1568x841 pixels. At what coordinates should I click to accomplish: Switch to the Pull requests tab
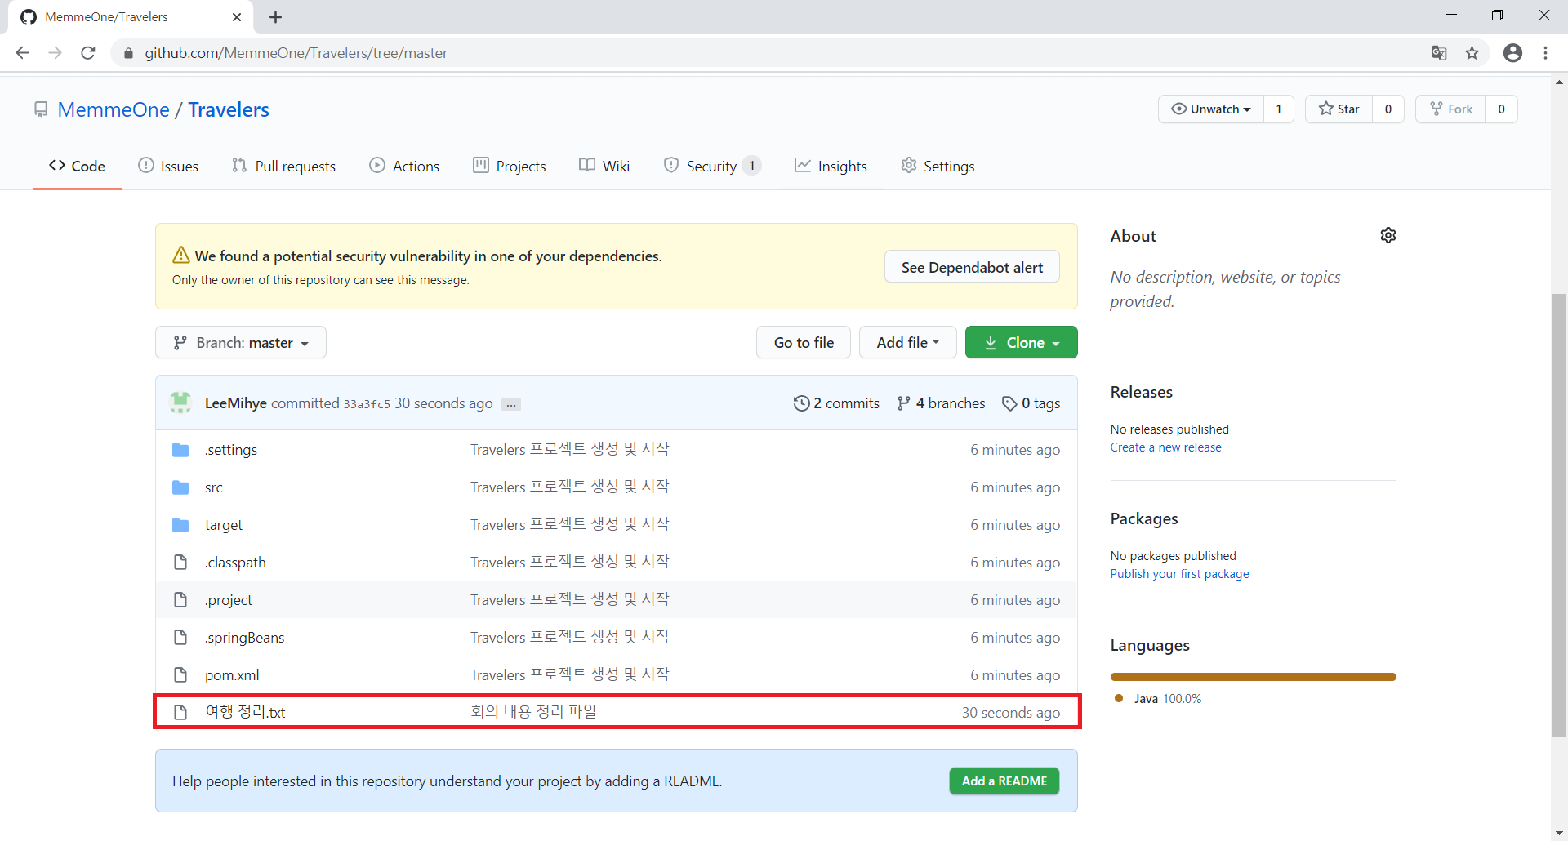coord(283,166)
